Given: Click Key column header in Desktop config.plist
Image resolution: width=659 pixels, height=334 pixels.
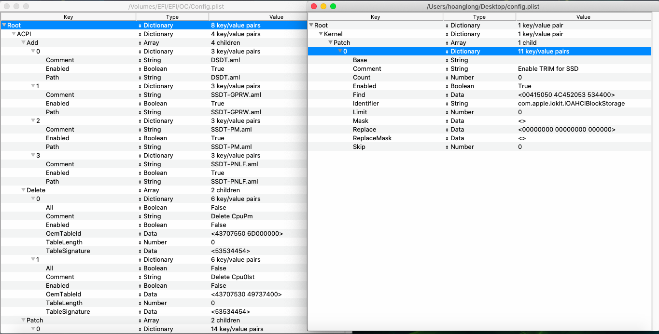Looking at the screenshot, I should [375, 17].
